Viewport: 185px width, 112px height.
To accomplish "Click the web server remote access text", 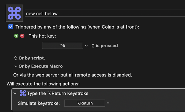I will [73, 75].
